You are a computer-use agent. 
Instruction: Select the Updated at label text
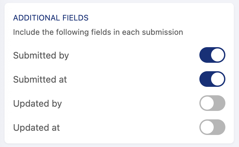click(36, 128)
